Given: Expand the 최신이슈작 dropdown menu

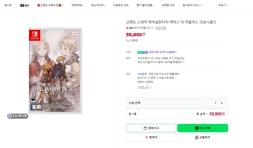Looking at the screenshot, I should pos(98,5).
